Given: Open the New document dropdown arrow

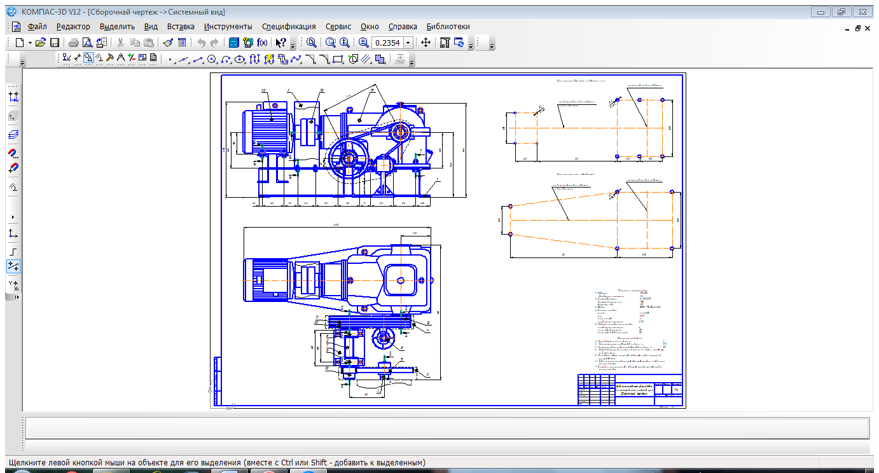Looking at the screenshot, I should point(29,43).
